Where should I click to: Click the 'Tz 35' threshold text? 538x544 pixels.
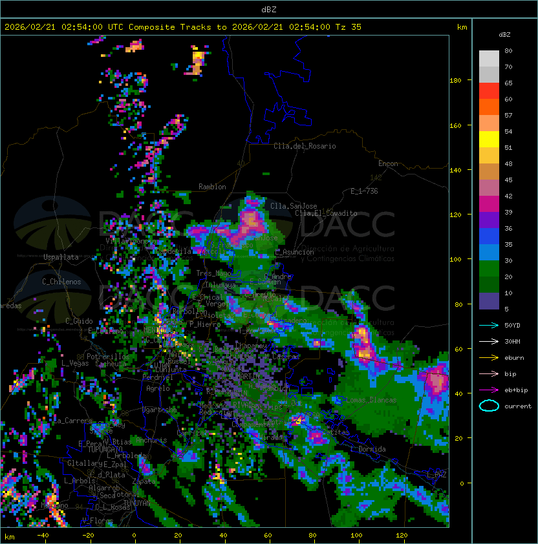click(x=349, y=27)
